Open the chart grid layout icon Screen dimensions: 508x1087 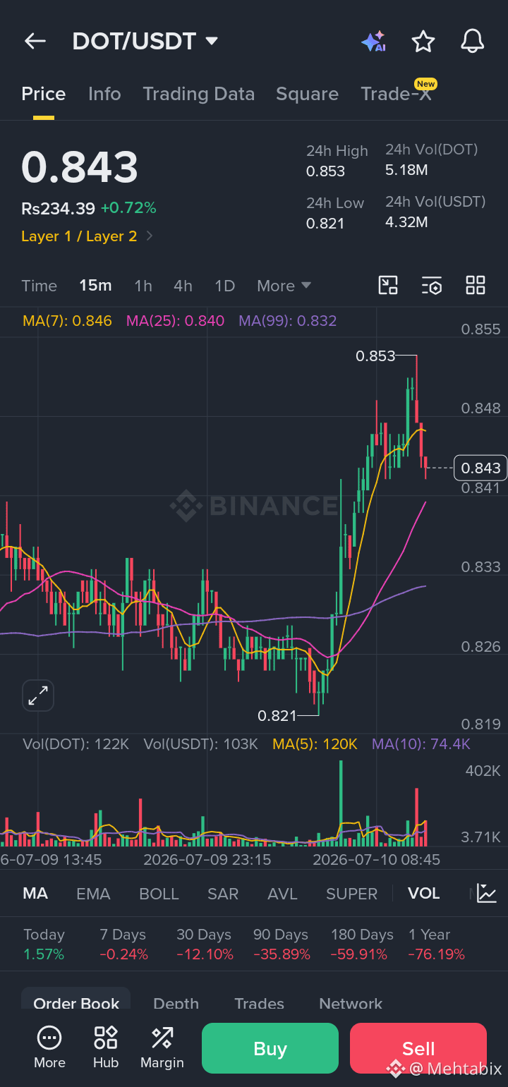click(476, 286)
